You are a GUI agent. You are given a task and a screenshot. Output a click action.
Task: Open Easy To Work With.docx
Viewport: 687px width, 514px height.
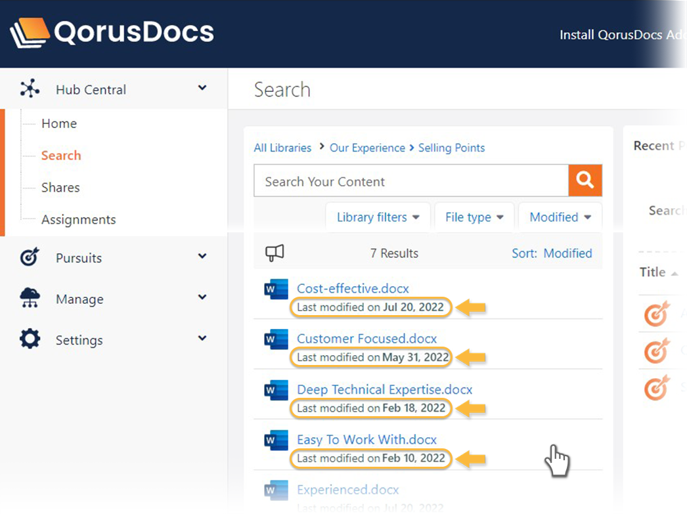coord(366,439)
